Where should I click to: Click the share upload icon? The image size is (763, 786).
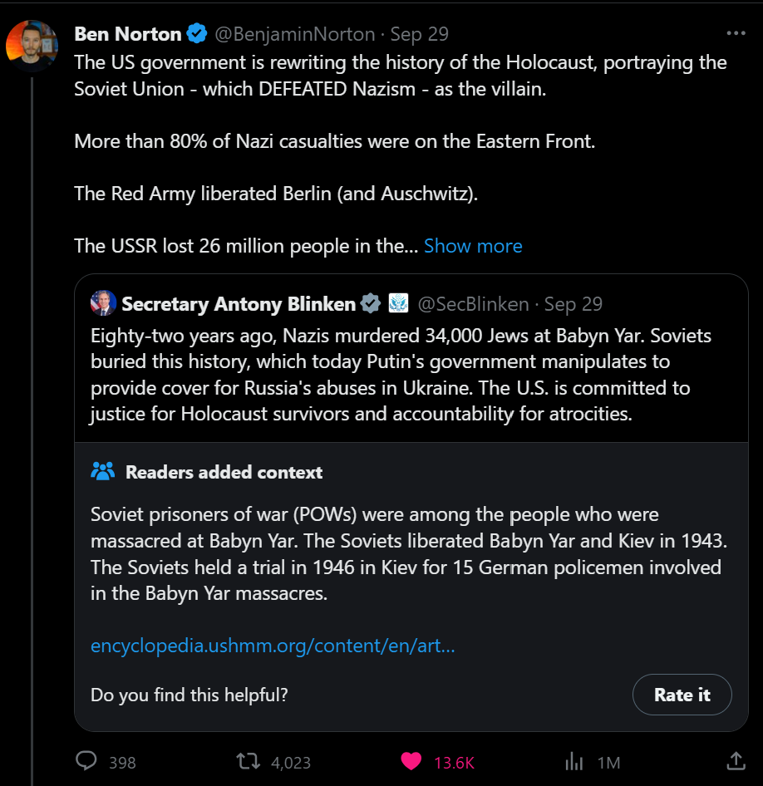pyautogui.click(x=736, y=760)
